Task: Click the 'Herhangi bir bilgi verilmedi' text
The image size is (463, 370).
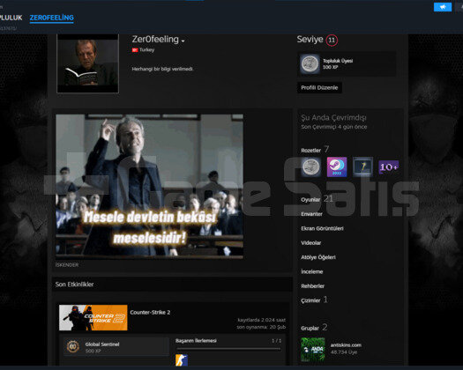Action: click(x=162, y=69)
